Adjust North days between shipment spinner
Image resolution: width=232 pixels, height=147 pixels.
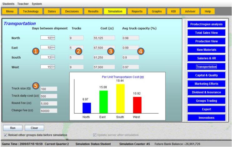point(53,38)
